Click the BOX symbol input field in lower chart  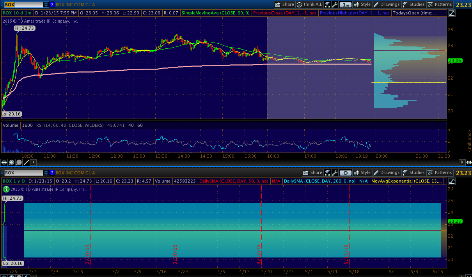(x=23, y=173)
